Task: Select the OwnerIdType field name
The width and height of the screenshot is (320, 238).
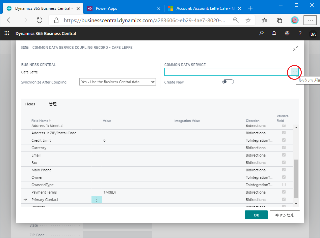Action: (x=43, y=185)
